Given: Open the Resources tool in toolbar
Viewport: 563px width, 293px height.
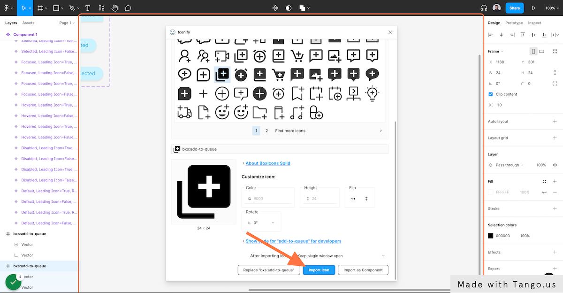Looking at the screenshot, I should (x=101, y=8).
